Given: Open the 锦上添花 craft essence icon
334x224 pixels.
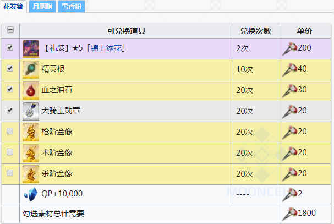Looking at the screenshot, I should click(31, 48).
